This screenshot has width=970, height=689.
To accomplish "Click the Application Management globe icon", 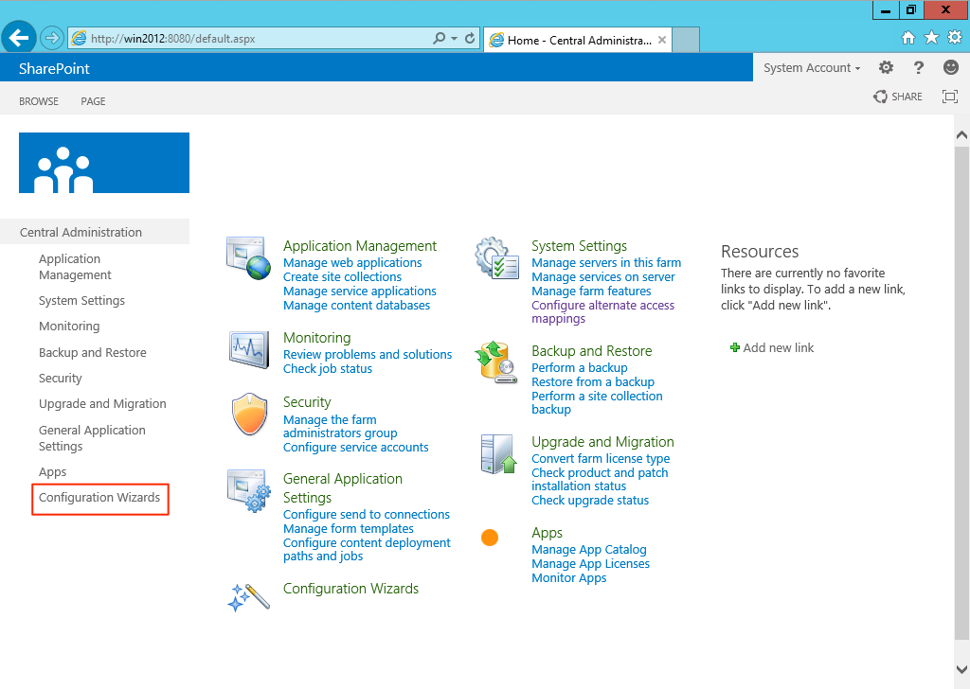I will pos(249,257).
